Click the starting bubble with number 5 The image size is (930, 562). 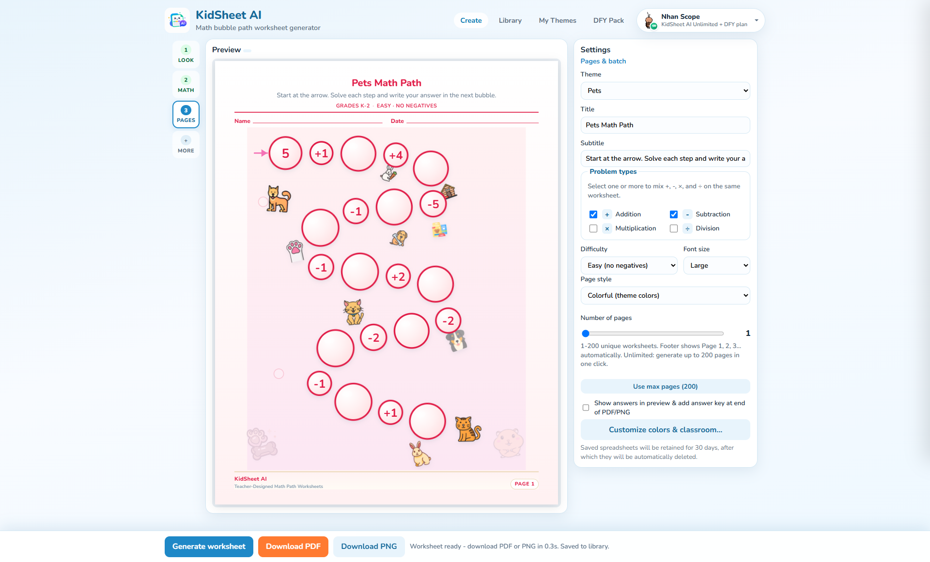tap(285, 153)
